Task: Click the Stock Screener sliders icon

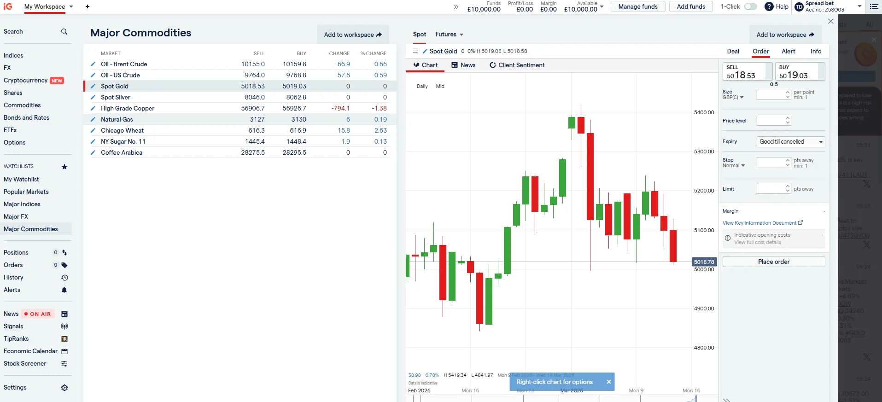Action: coord(64,364)
